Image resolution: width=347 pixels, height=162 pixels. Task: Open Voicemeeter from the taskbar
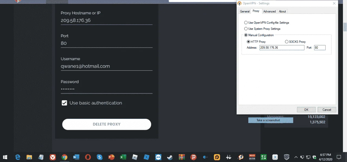point(252,157)
